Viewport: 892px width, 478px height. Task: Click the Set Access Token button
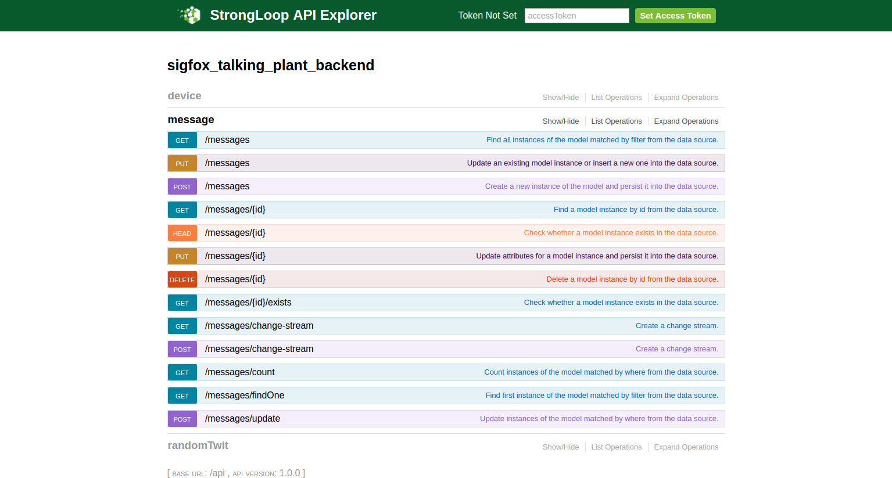click(x=675, y=16)
